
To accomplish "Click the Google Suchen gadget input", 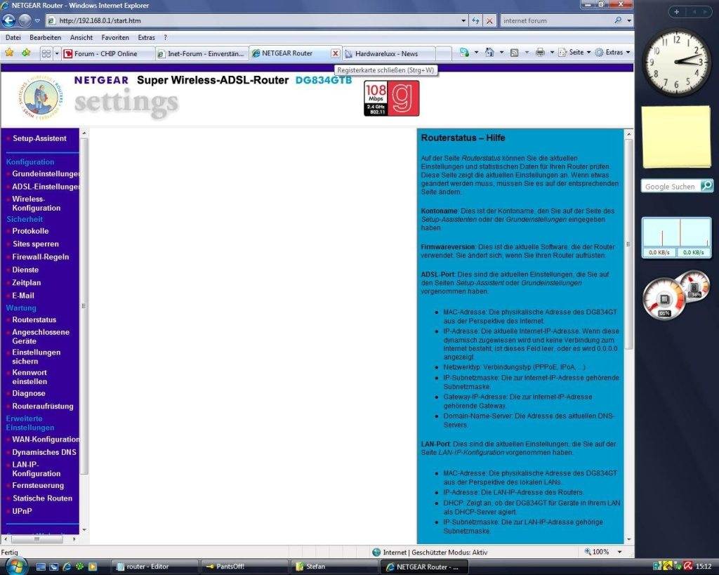I will [x=671, y=186].
